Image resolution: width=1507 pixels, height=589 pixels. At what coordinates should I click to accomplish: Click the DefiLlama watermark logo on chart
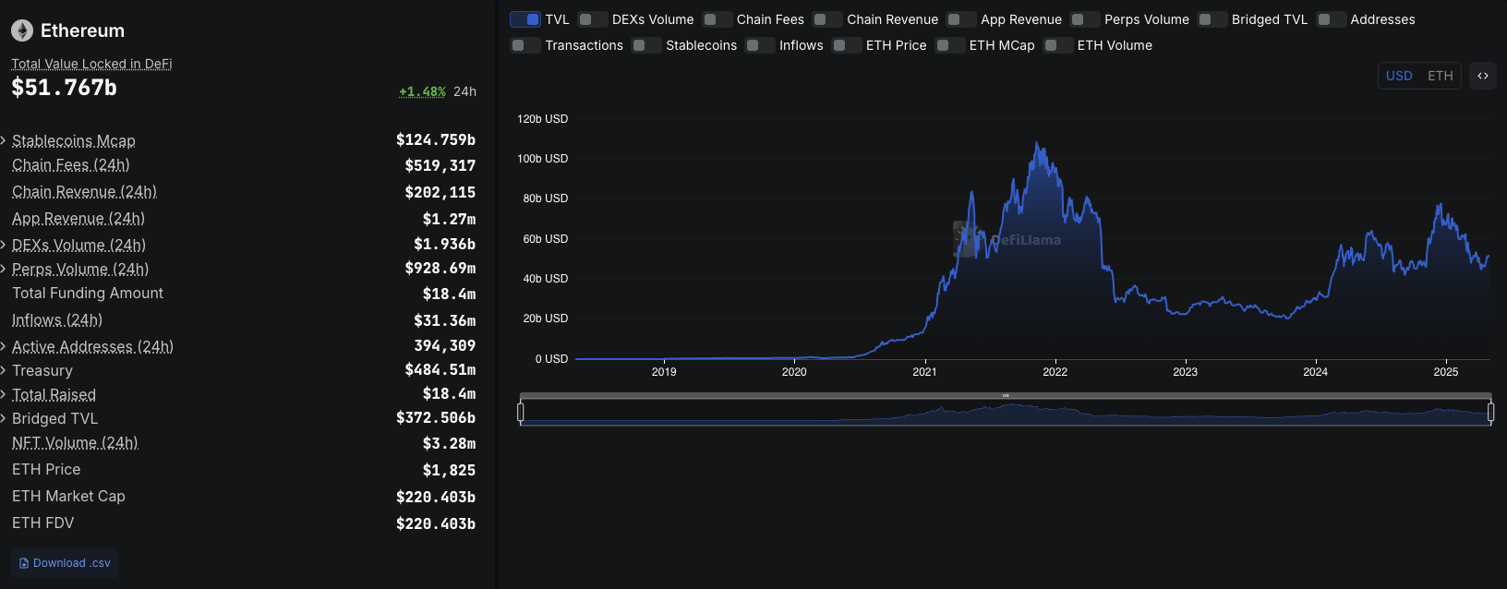coord(966,239)
